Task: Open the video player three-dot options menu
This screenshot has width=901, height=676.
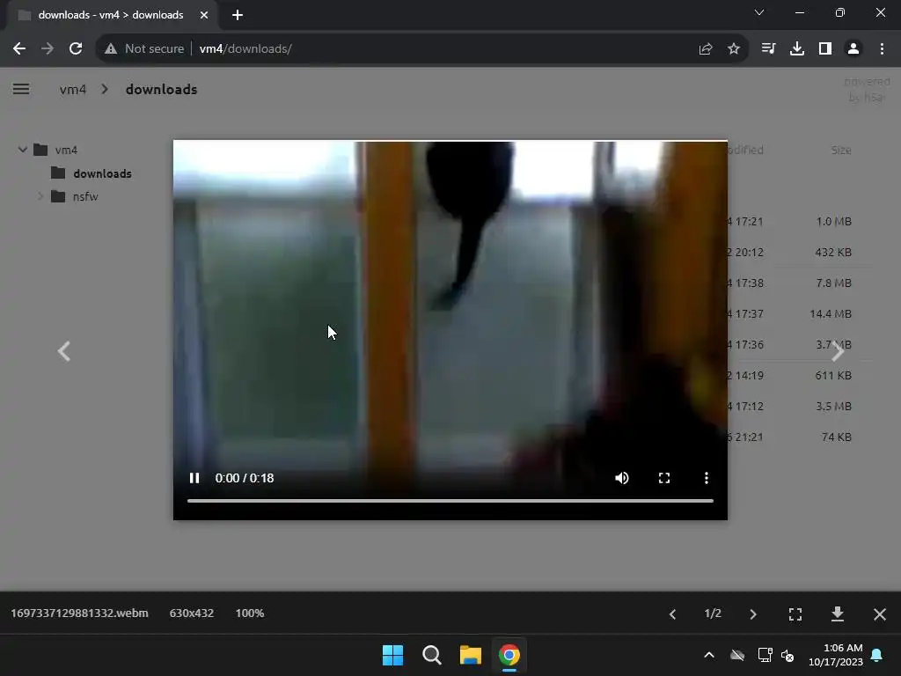Action: [x=707, y=478]
